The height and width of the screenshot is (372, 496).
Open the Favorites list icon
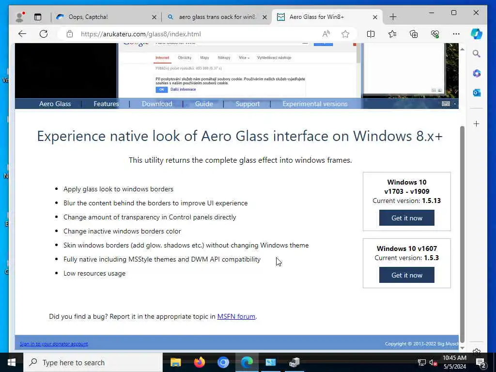coord(392,34)
